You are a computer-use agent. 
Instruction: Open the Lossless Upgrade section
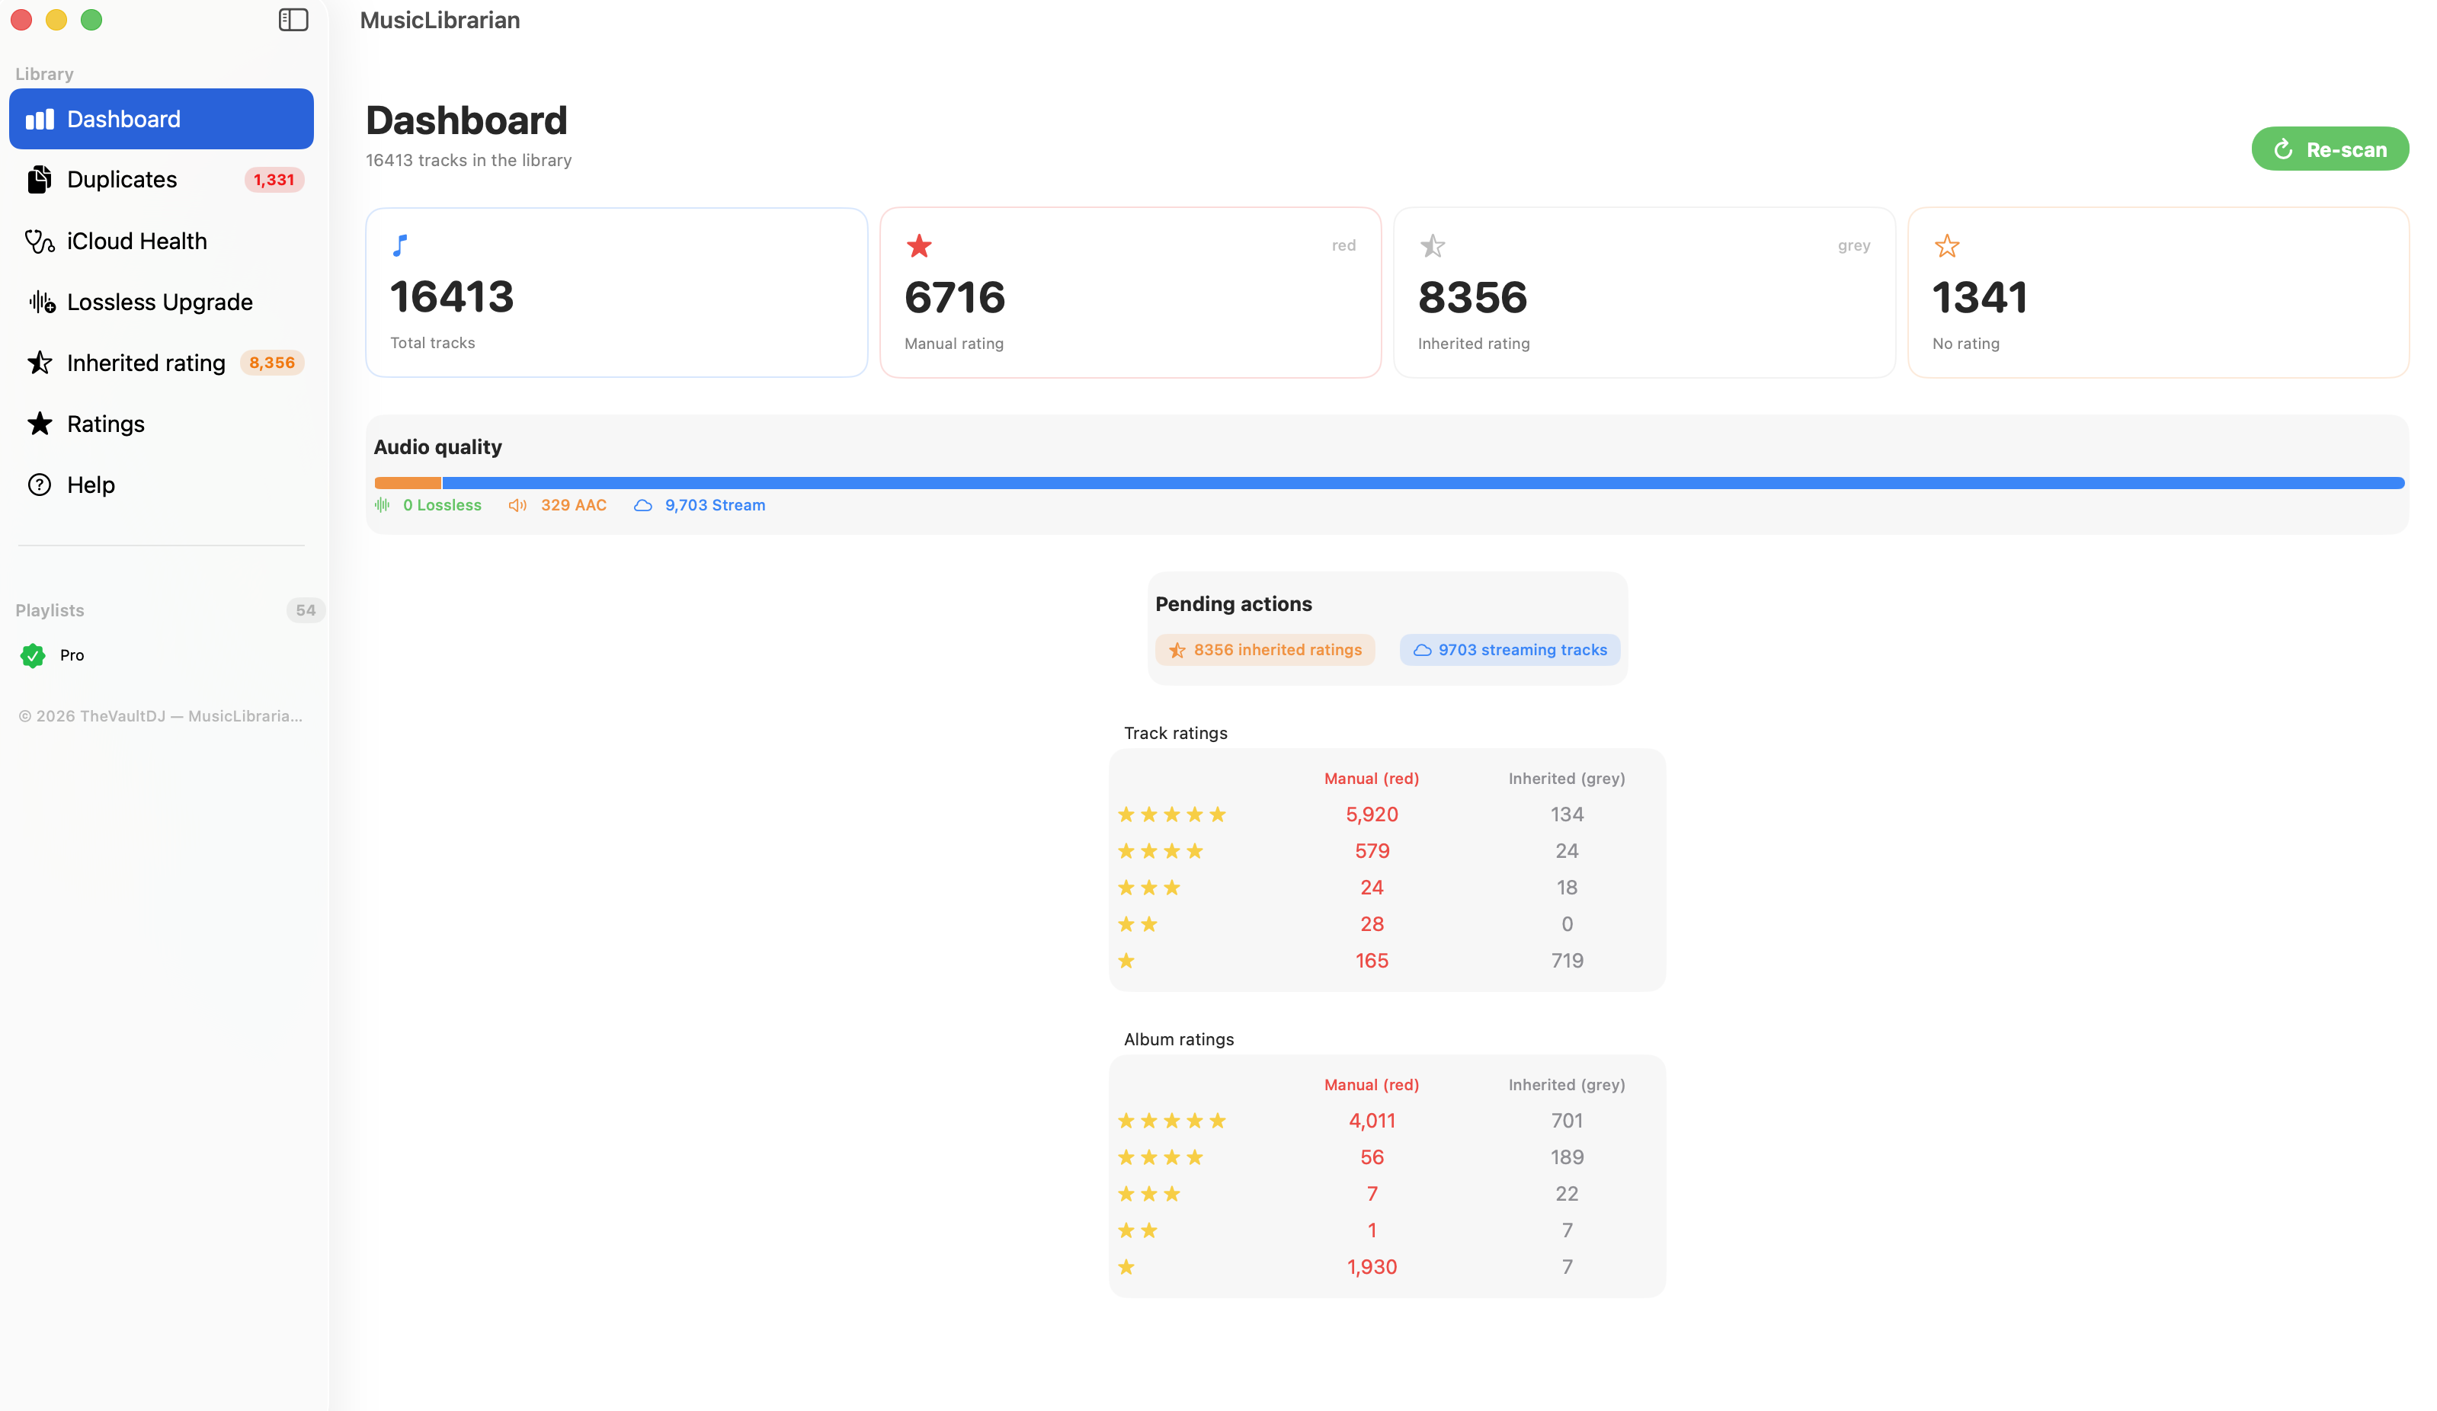[x=159, y=302]
